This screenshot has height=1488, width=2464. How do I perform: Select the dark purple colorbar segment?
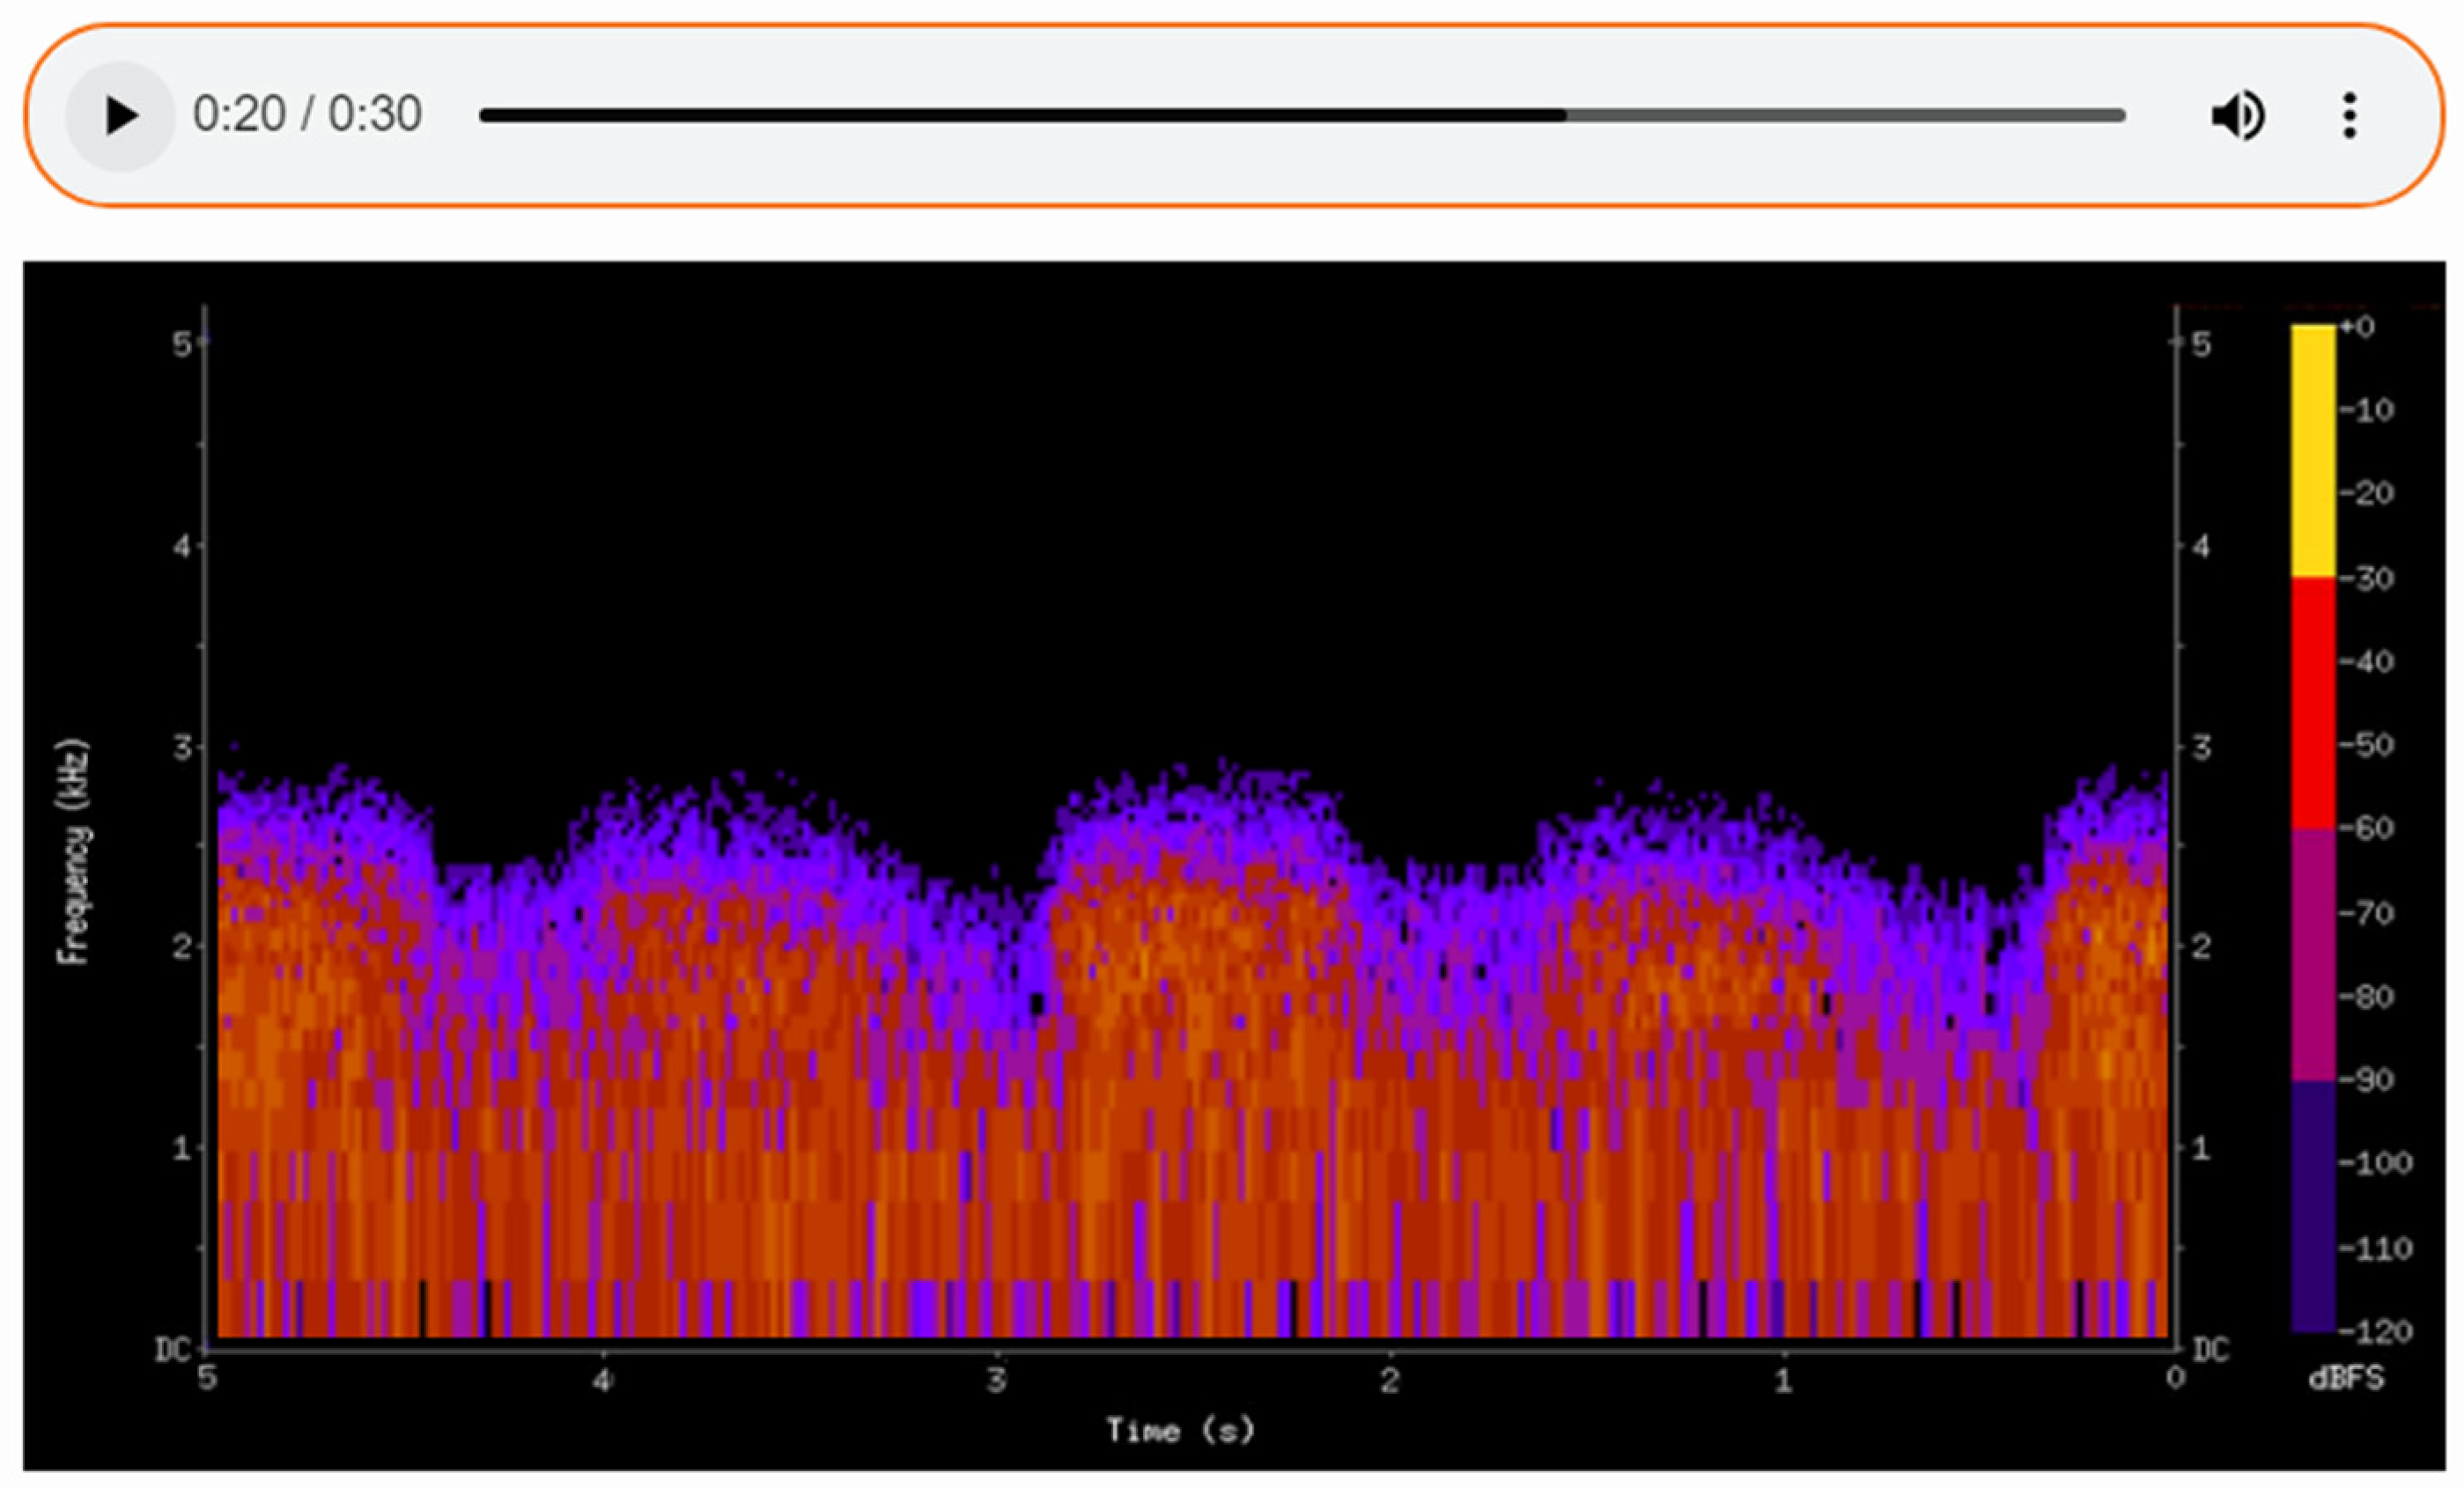tap(2312, 1205)
